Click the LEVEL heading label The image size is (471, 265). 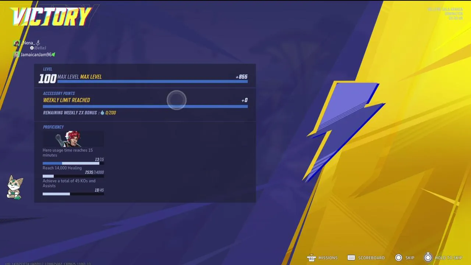point(47,69)
